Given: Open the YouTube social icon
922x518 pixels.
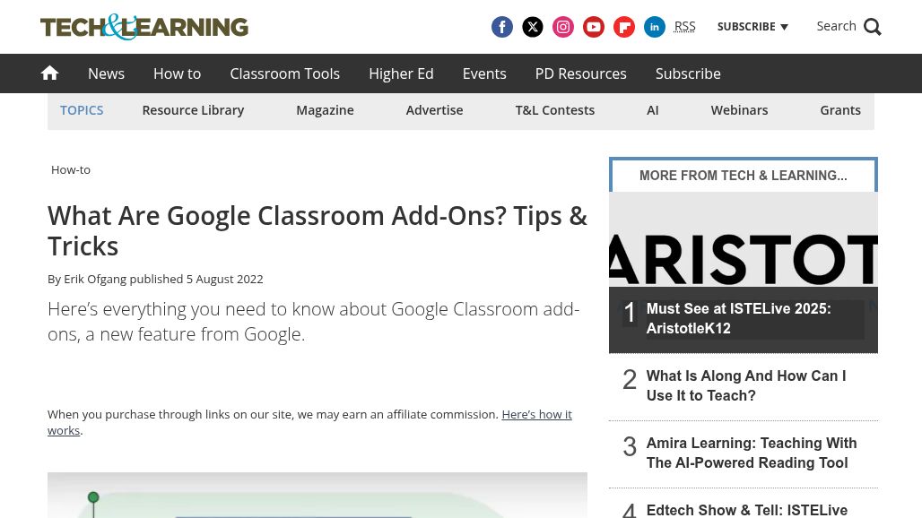Looking at the screenshot, I should [594, 27].
